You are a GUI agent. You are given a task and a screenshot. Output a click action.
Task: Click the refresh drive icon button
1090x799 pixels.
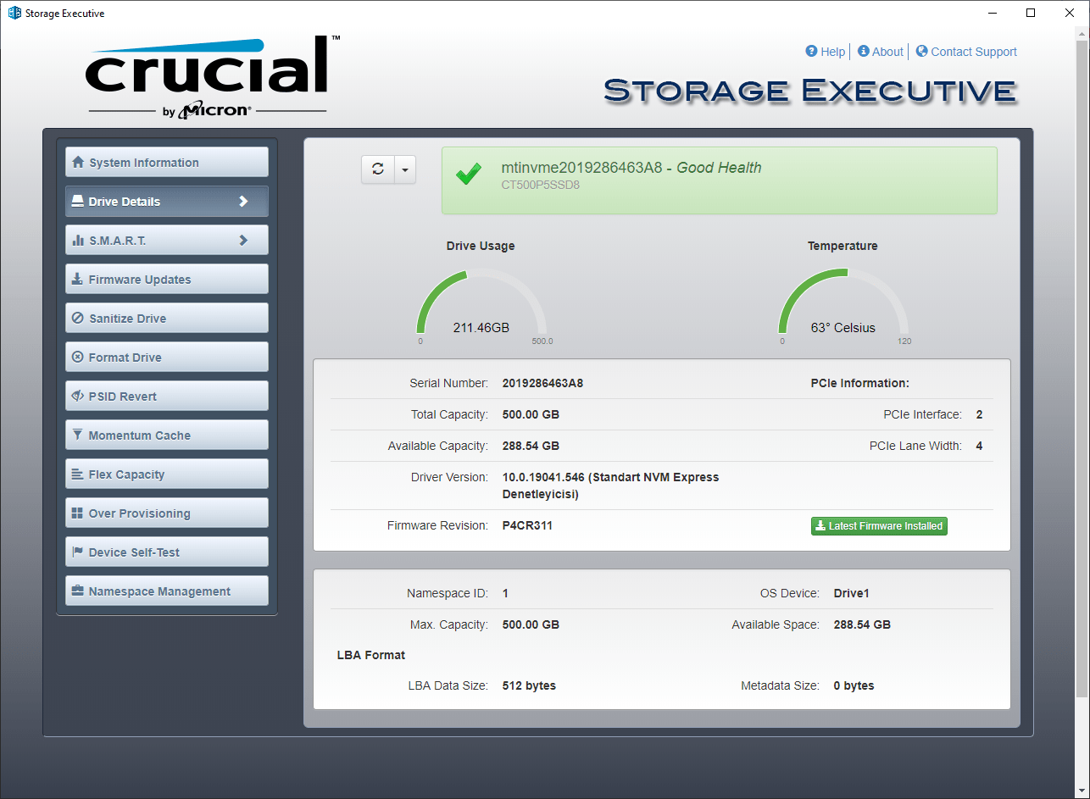[378, 169]
